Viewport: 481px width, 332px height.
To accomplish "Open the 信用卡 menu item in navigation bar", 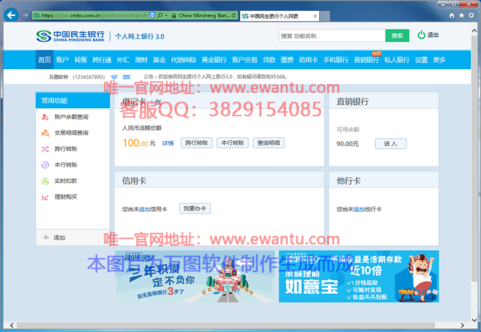I will click(308, 60).
